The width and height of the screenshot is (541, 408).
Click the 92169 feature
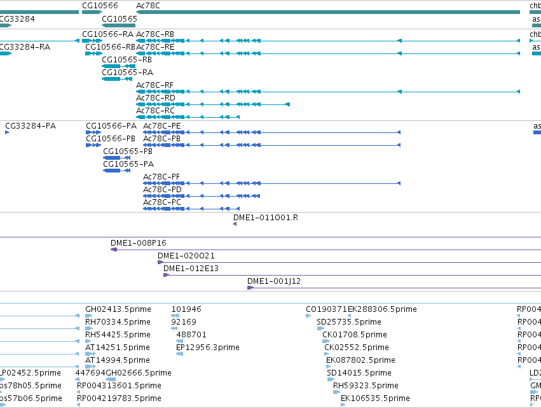[x=174, y=328]
